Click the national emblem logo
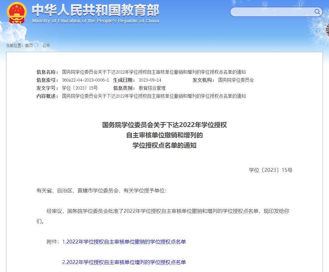 click(17, 13)
